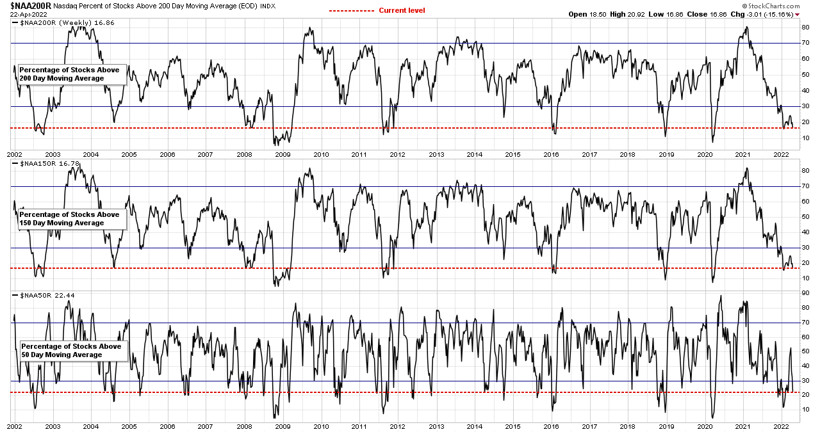This screenshot has width=820, height=432.
Task: Click the Close 16.86 value
Action: 707,15
